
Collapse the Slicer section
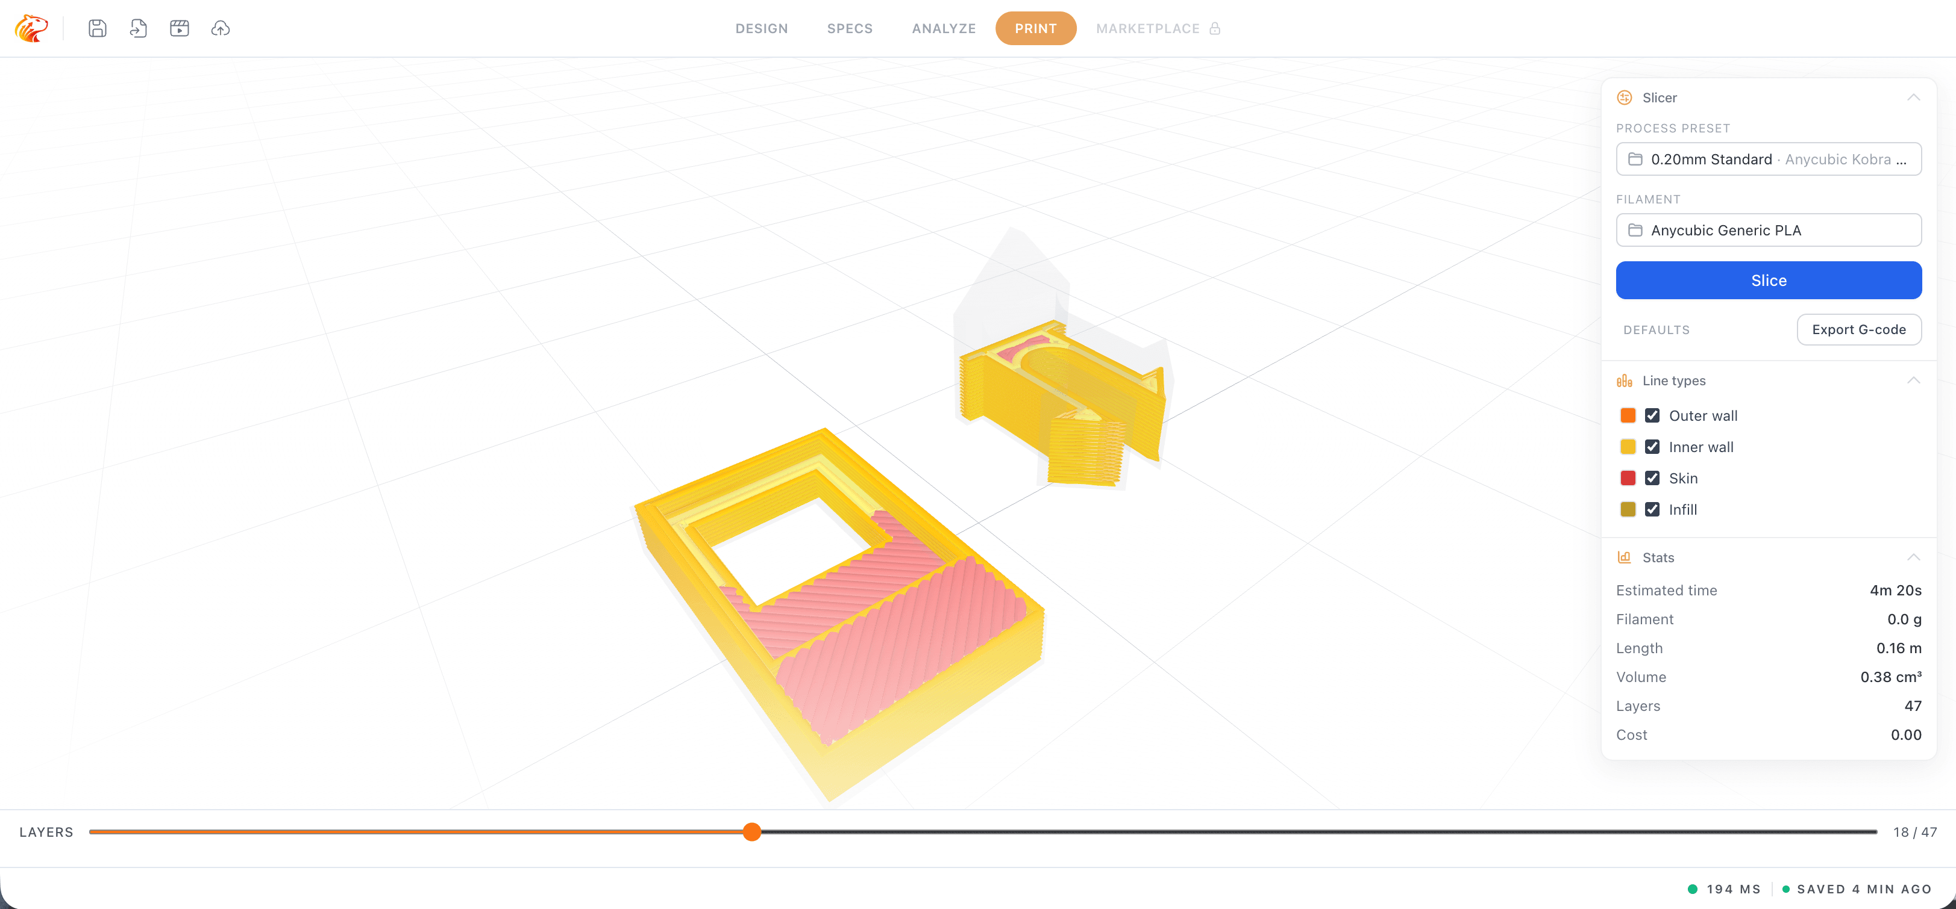(1913, 97)
